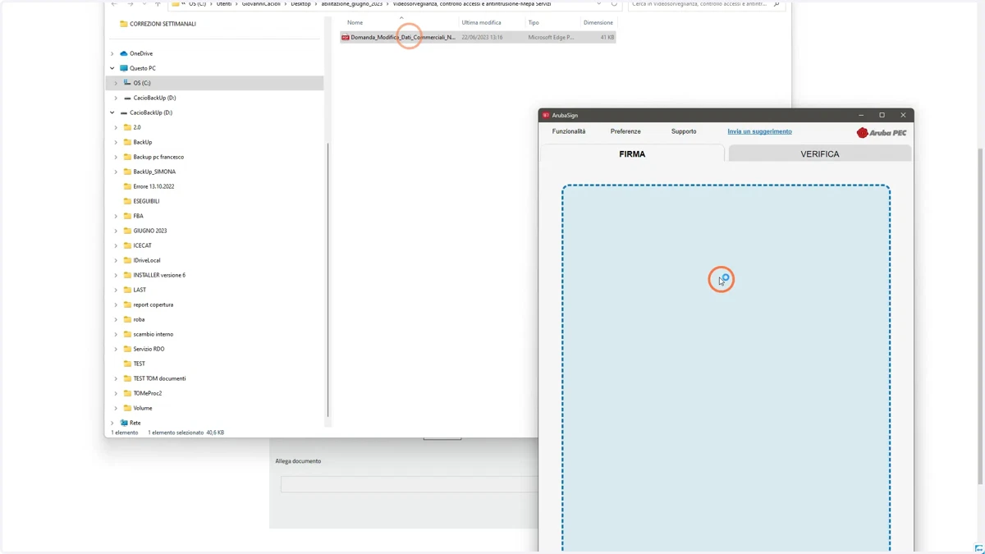
Task: Select the IDriveLocal folder
Action: (x=147, y=260)
